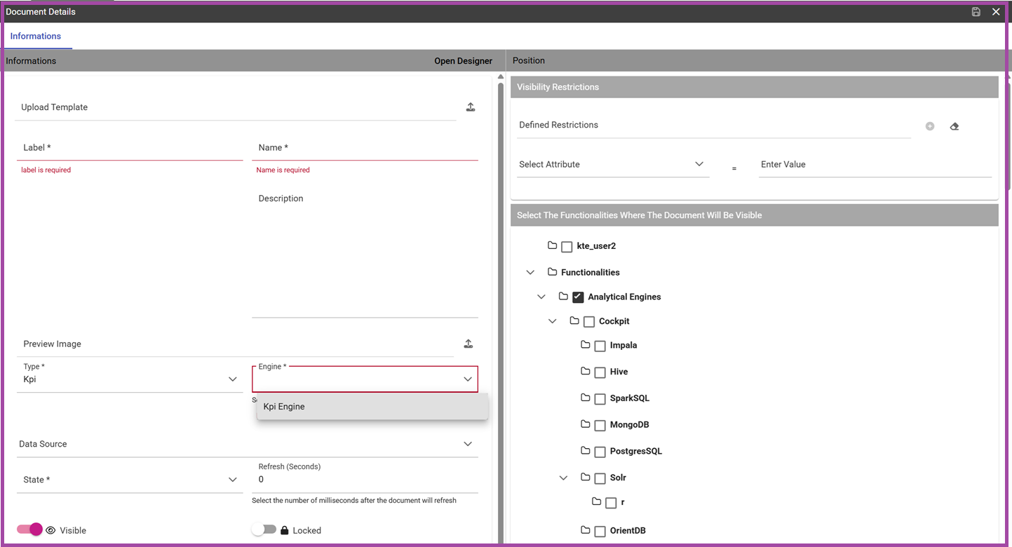Image resolution: width=1012 pixels, height=547 pixels.
Task: Toggle the Visible switch off
Action: 29,529
